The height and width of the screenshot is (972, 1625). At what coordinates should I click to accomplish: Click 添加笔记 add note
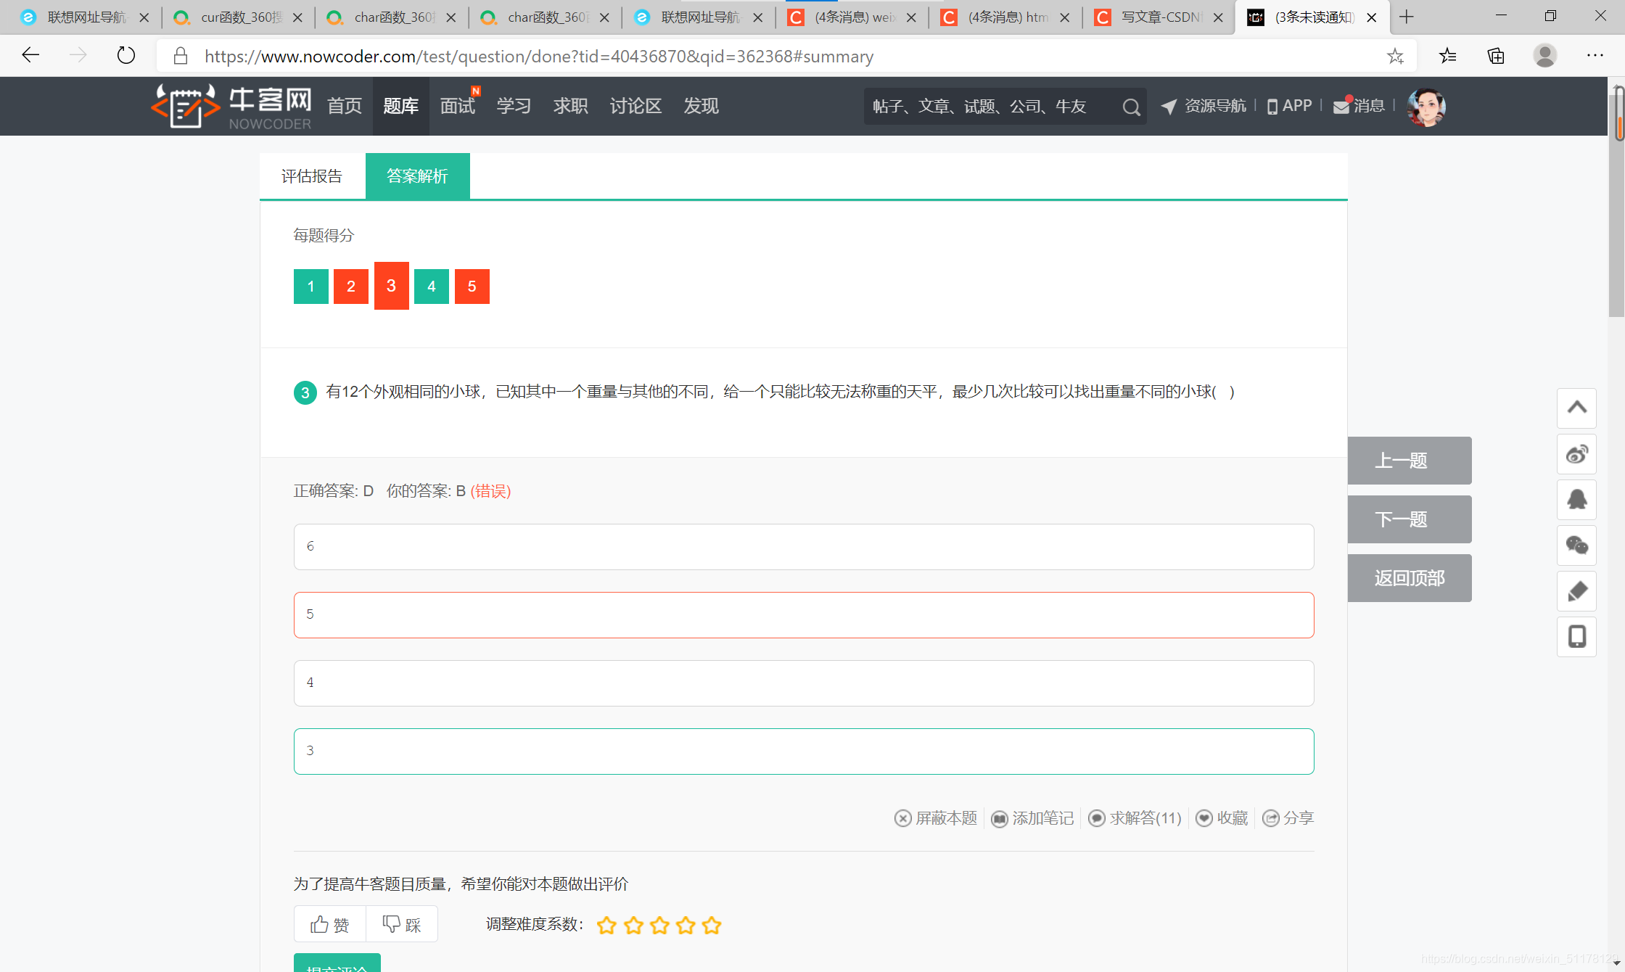tap(1032, 818)
